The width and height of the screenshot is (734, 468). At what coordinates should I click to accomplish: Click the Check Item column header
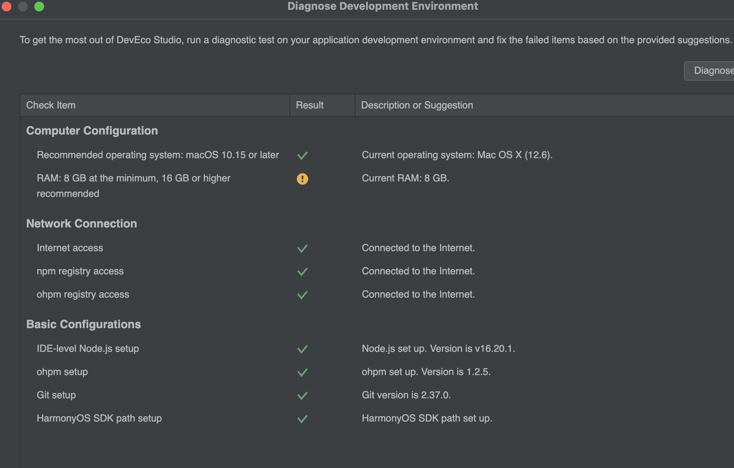(155, 105)
